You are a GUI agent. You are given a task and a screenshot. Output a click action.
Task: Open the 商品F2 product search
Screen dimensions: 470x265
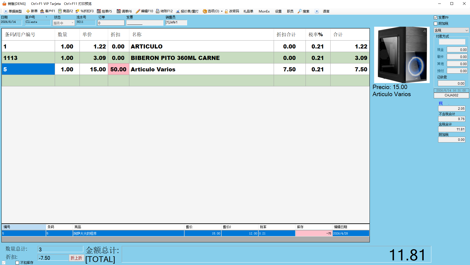65,11
